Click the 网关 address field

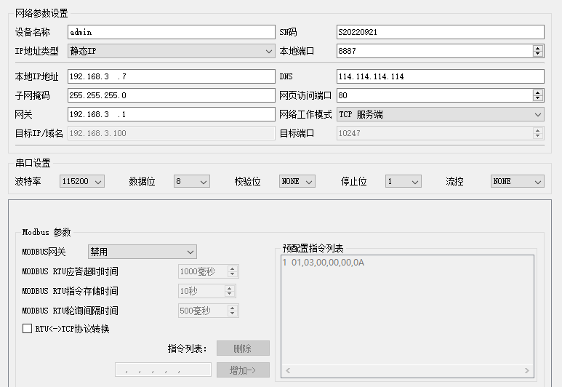point(171,114)
